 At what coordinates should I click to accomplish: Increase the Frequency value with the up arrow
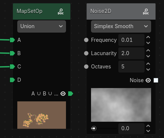coord(148,37)
